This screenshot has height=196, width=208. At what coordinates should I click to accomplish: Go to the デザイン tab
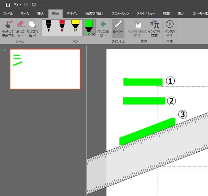[x=72, y=14]
